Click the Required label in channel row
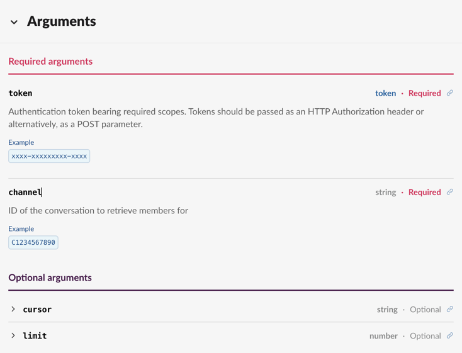 coord(424,192)
